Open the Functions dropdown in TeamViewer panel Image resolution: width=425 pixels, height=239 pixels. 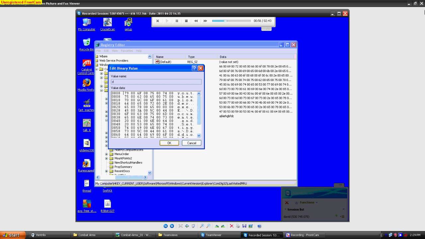coord(309,202)
